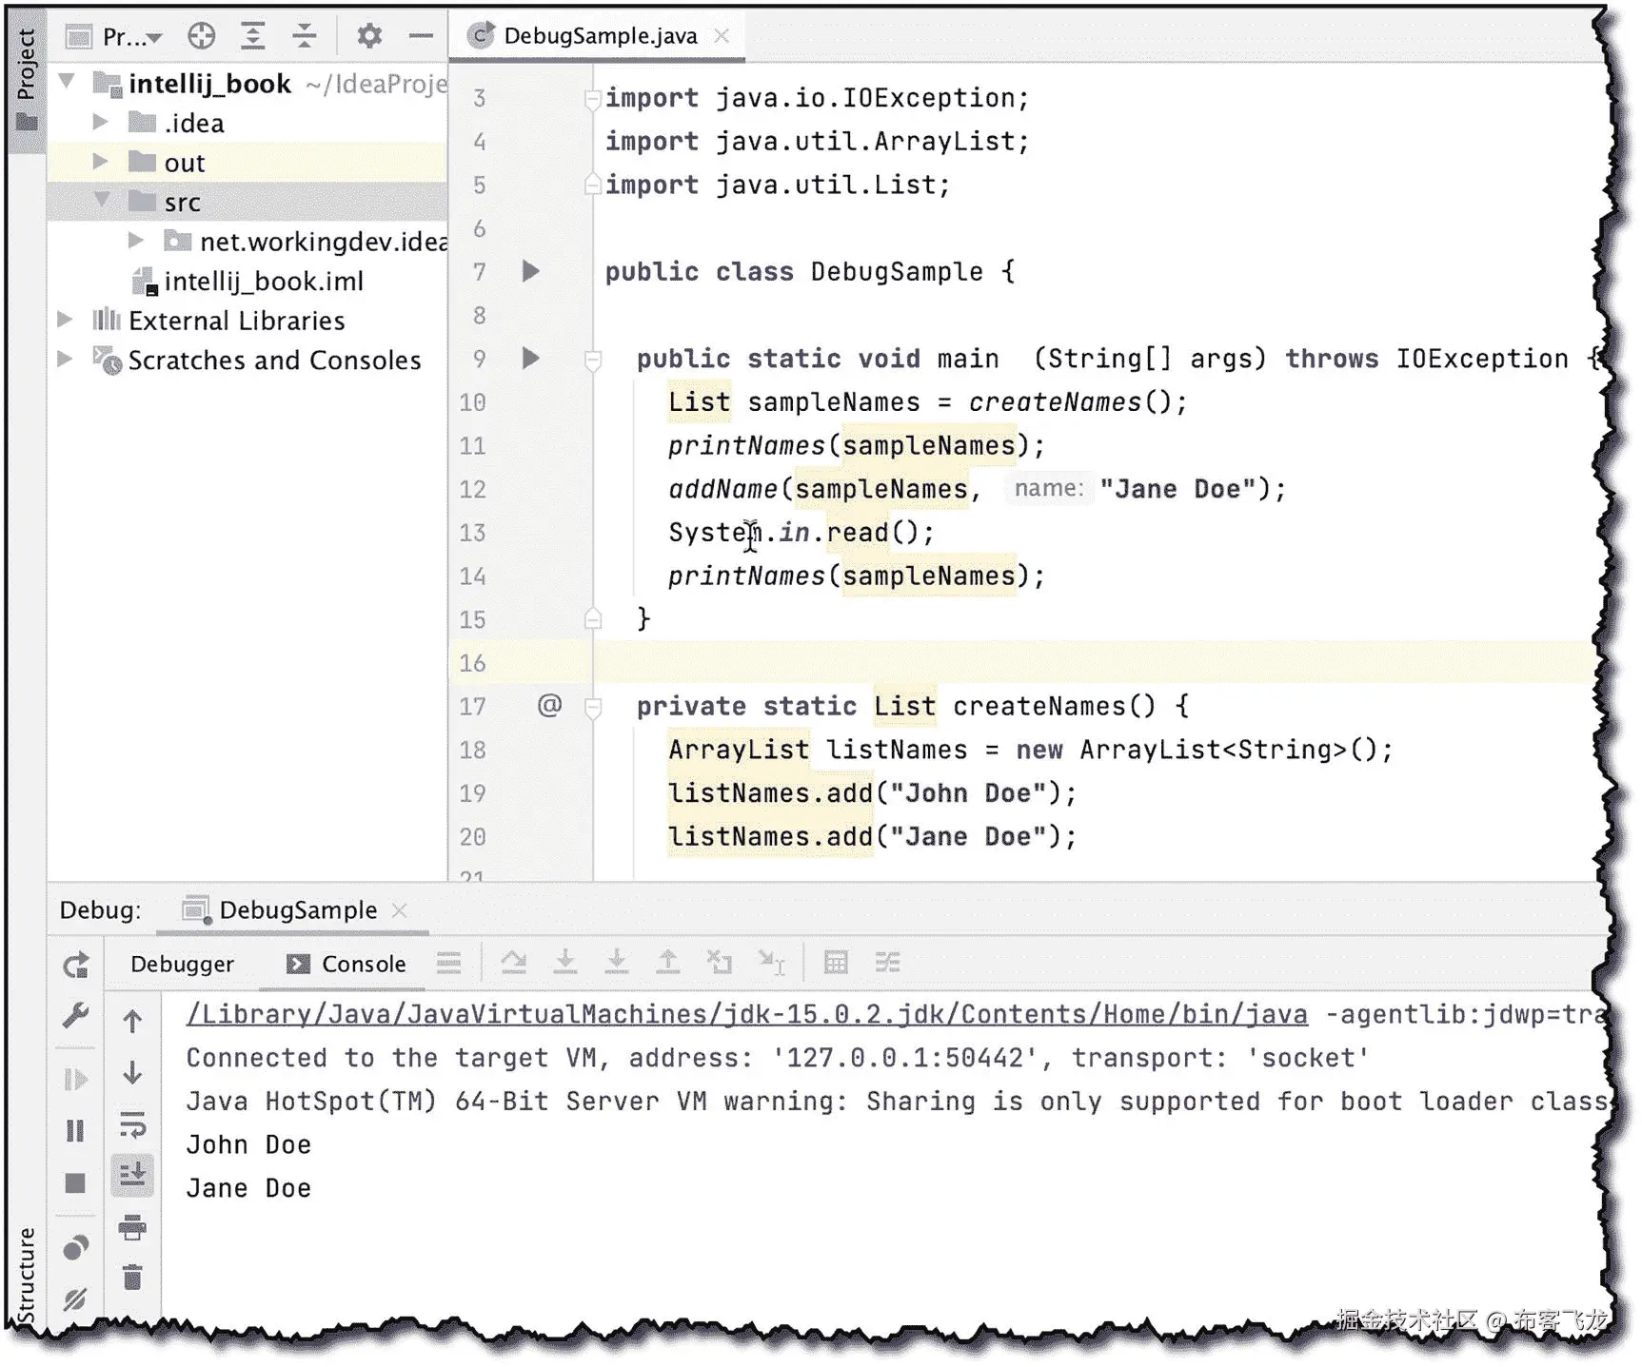Expand the External Libraries node

(64, 320)
